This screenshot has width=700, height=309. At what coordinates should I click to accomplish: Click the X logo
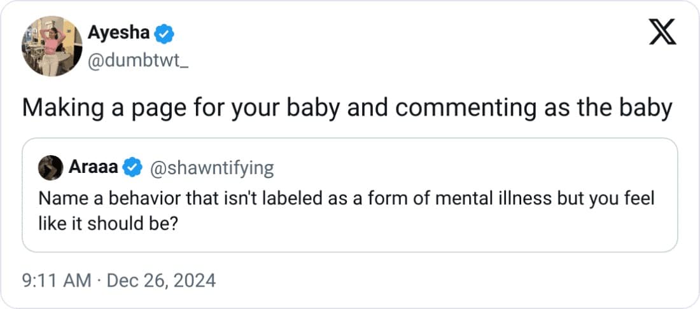[662, 31]
